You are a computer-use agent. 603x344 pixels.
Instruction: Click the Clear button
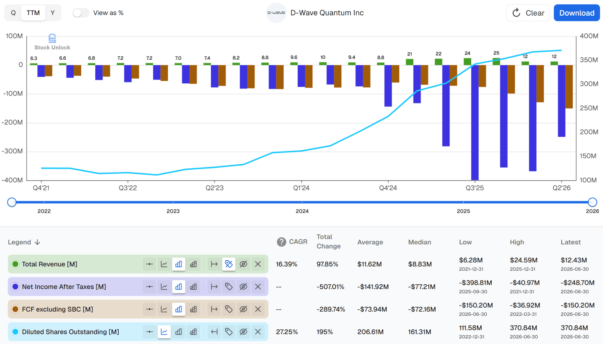point(528,13)
